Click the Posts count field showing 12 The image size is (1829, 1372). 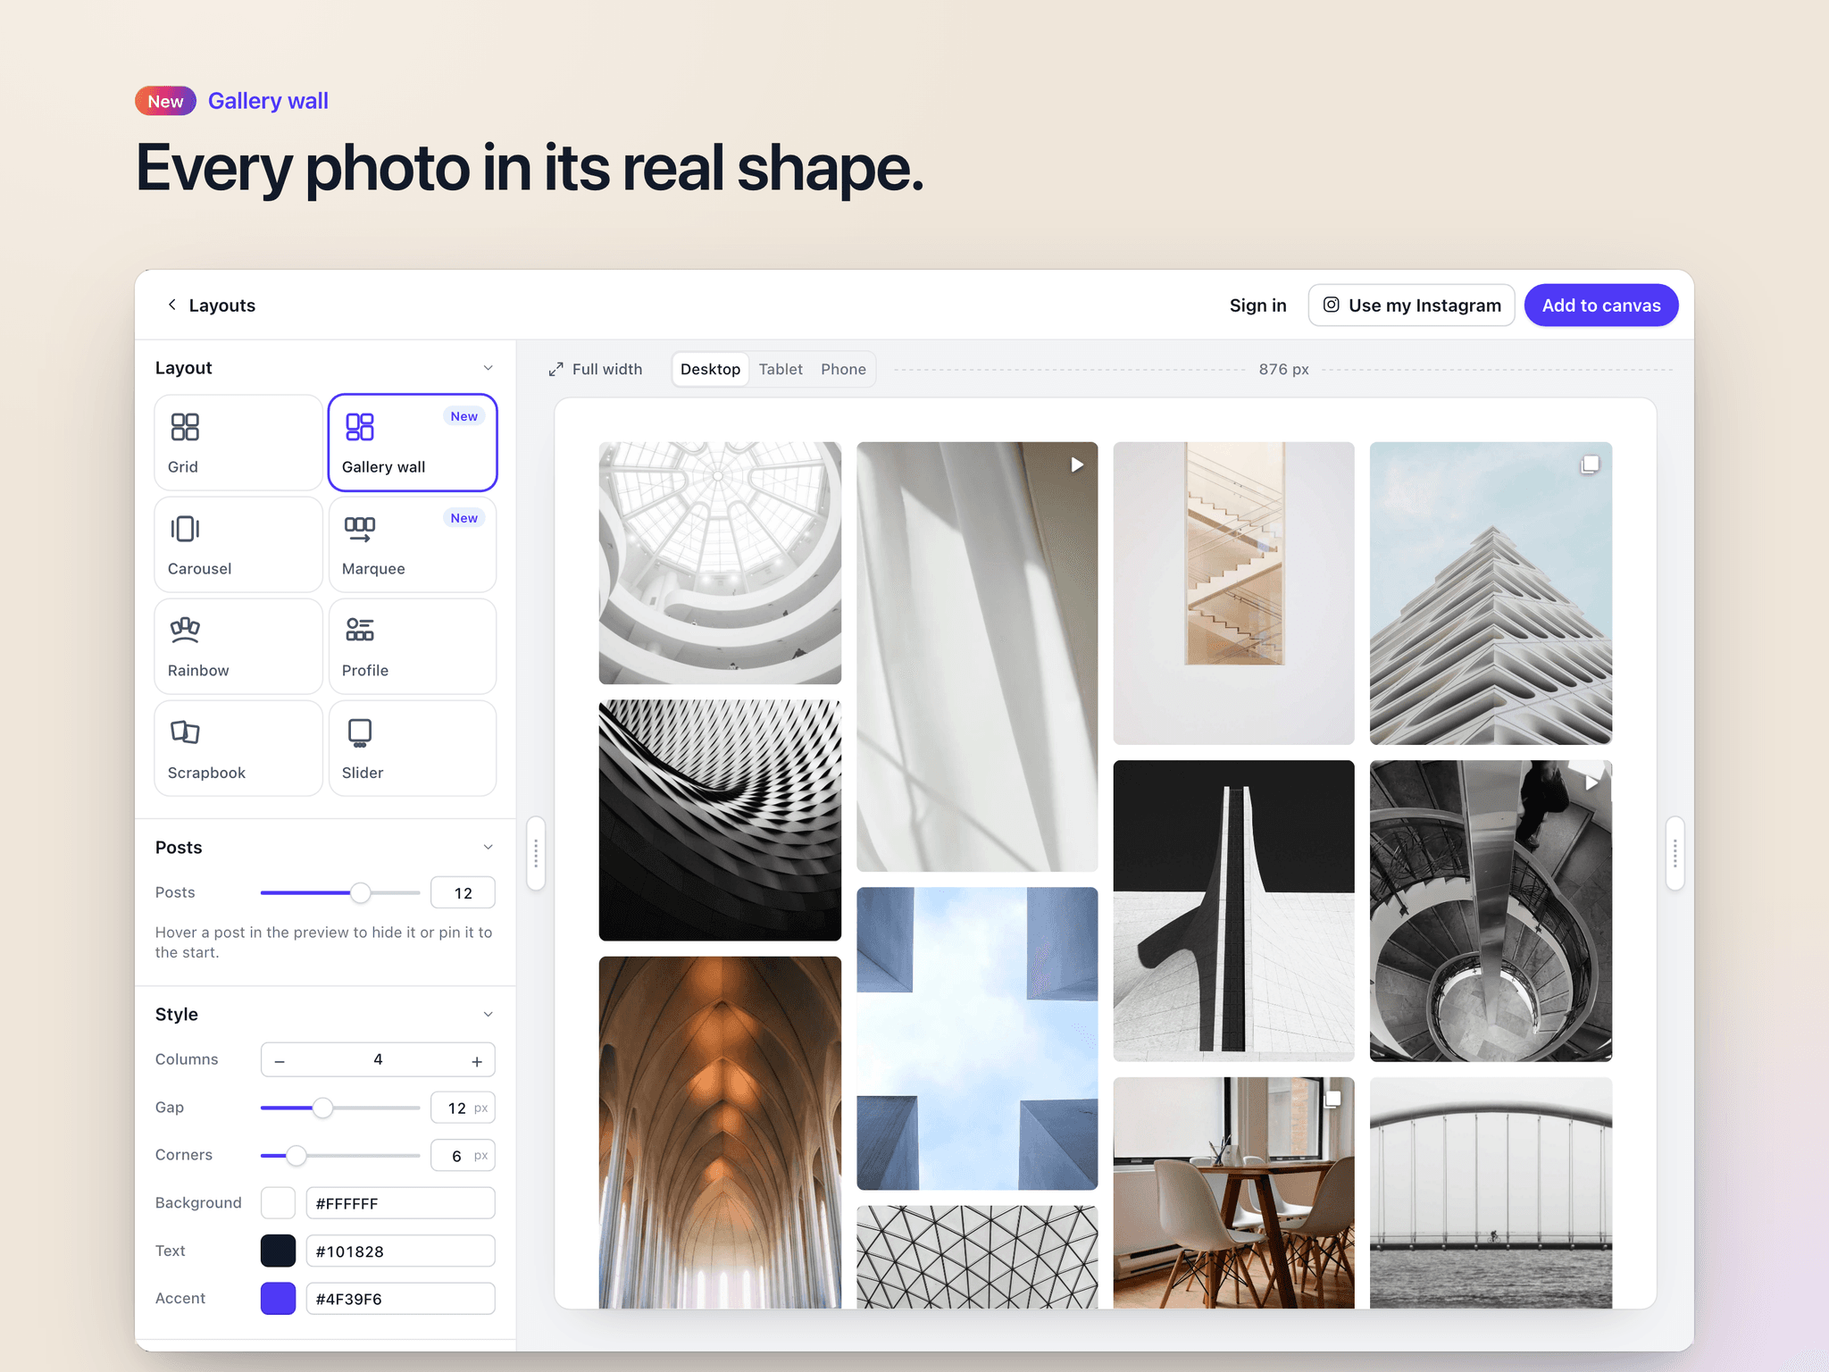pos(463,892)
